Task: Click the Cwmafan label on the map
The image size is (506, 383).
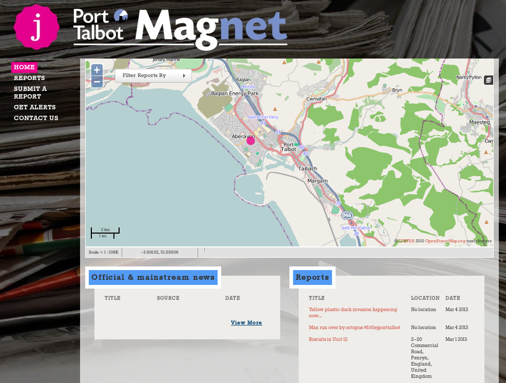Action: coord(316,99)
